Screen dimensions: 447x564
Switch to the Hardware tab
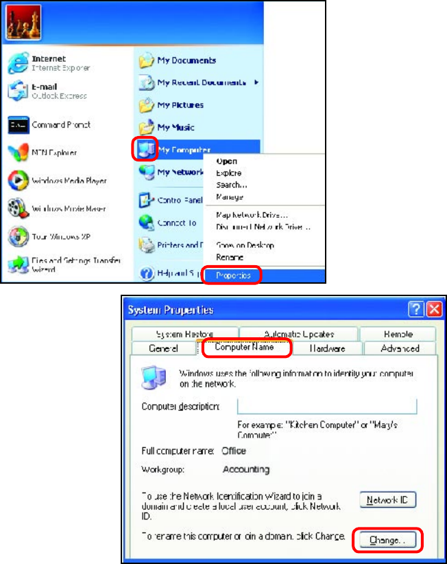pos(327,348)
